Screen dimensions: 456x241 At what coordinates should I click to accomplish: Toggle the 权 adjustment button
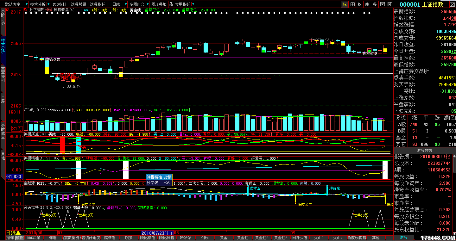click(359, 4)
